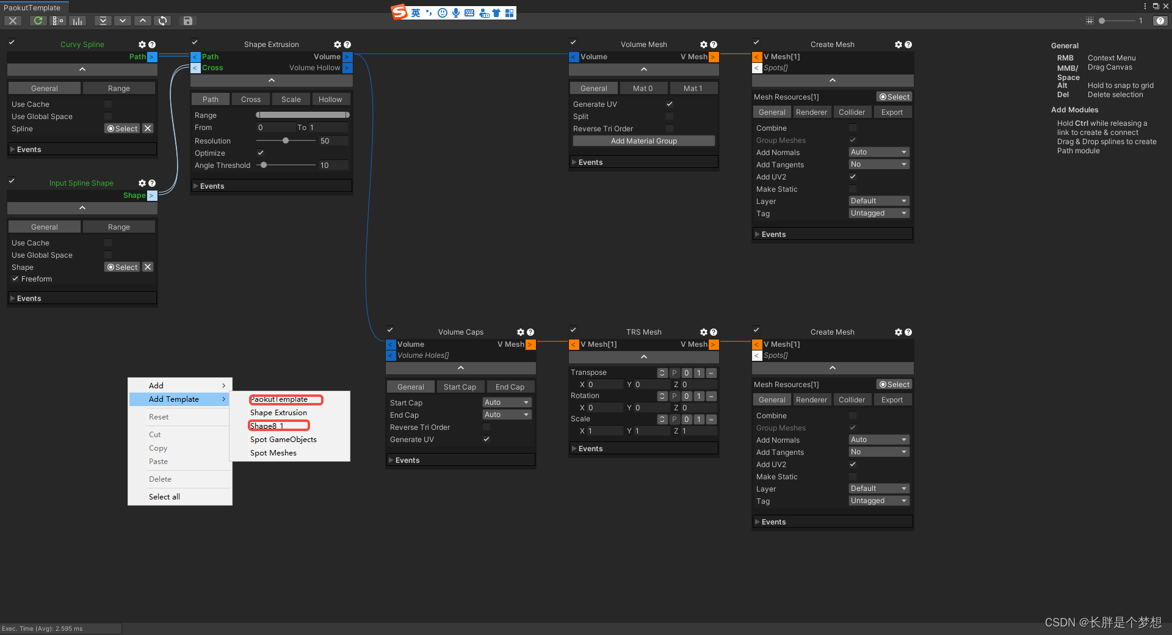This screenshot has width=1172, height=635.
Task: Open the help icon in top-right toolbar
Action: tap(1160, 21)
